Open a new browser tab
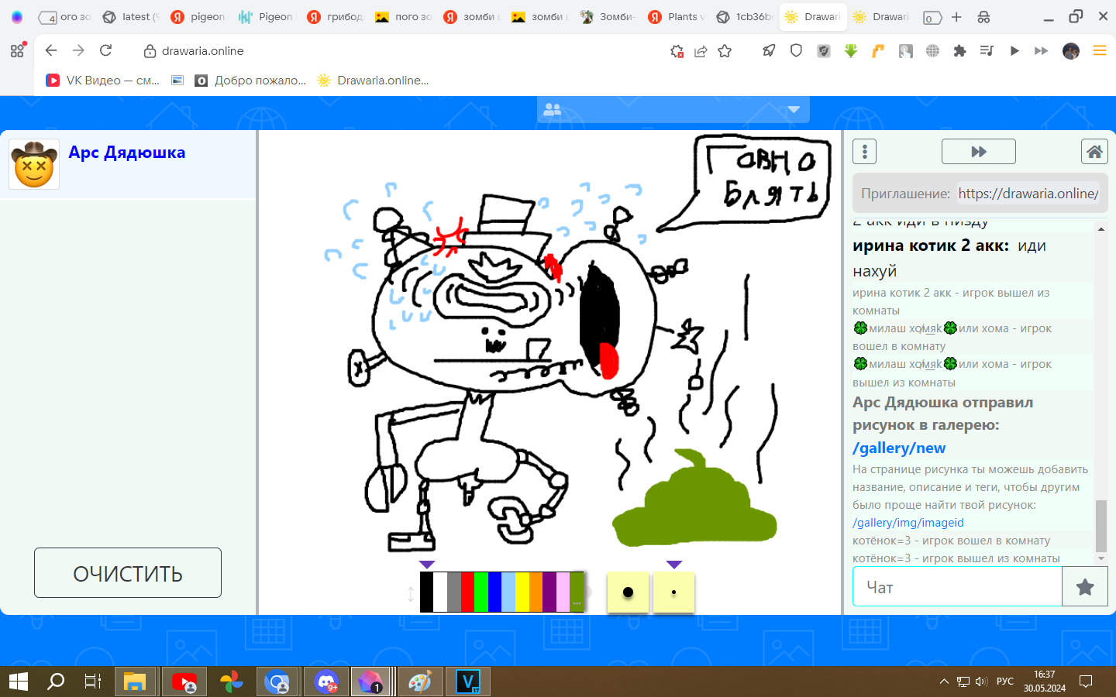 [956, 17]
